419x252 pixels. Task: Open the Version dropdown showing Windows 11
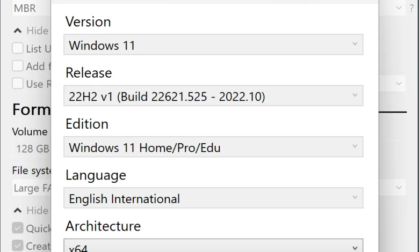[213, 45]
